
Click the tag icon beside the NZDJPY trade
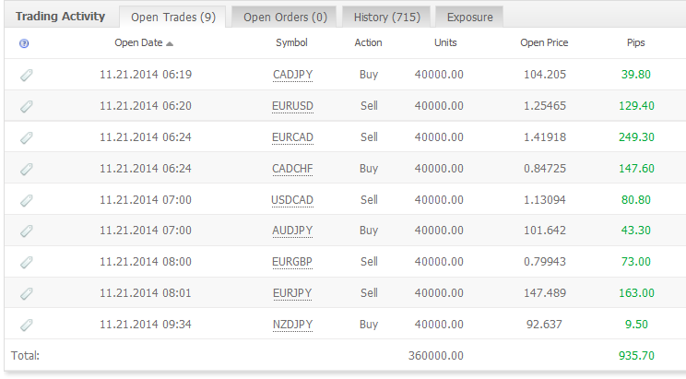[26, 325]
